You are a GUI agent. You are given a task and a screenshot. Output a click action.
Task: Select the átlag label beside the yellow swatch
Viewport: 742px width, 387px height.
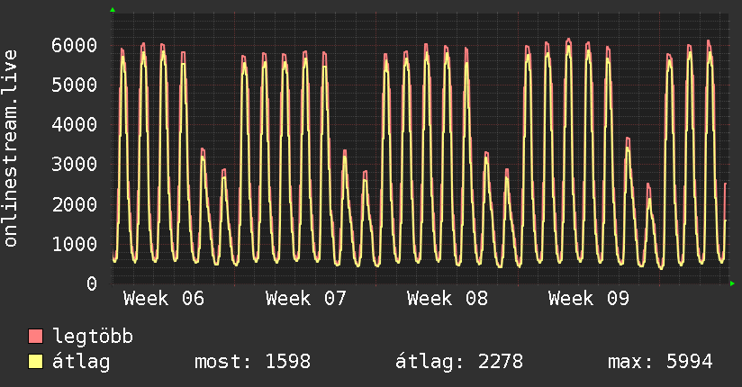(x=82, y=362)
